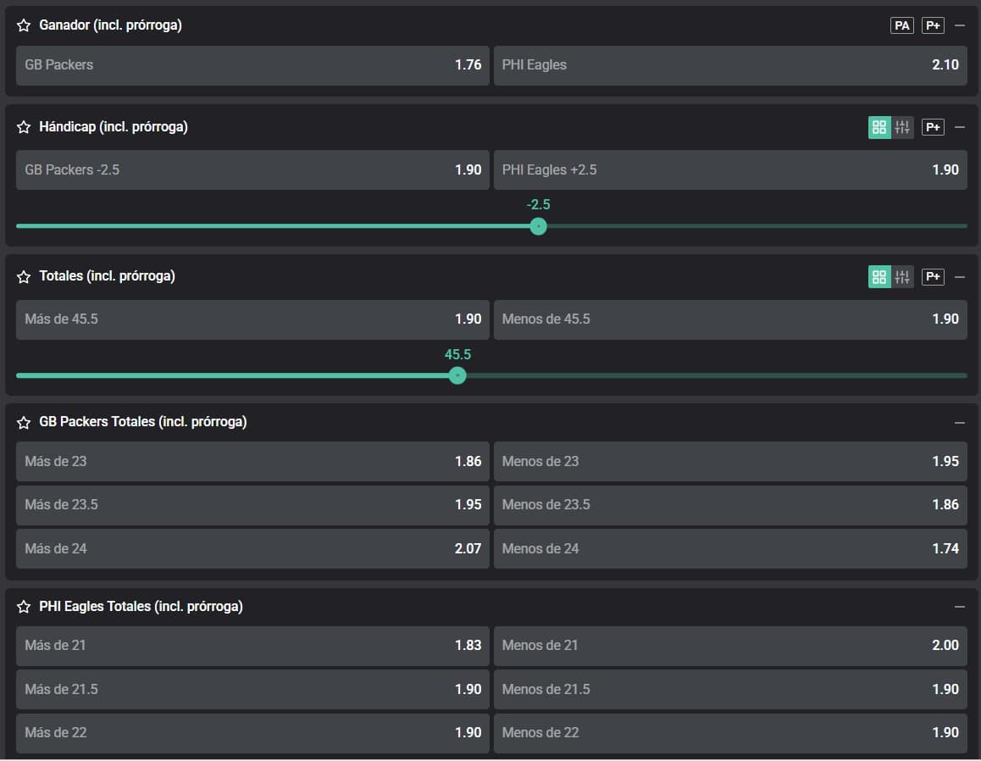Bet on GB Packers to win at 1.76
The height and width of the screenshot is (761, 981).
[252, 65]
